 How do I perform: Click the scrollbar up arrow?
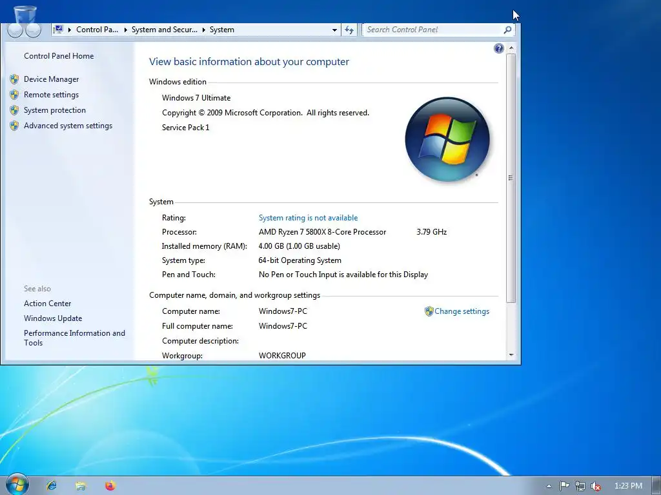click(x=511, y=48)
